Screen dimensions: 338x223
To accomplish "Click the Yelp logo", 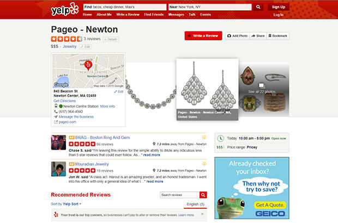I will coord(65,10).
